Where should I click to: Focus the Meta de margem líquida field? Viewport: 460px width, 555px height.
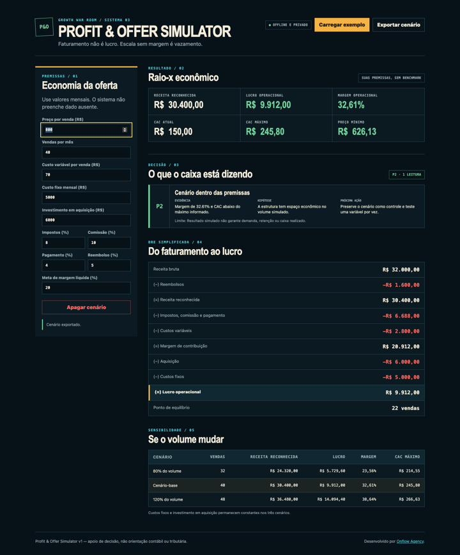[86, 288]
